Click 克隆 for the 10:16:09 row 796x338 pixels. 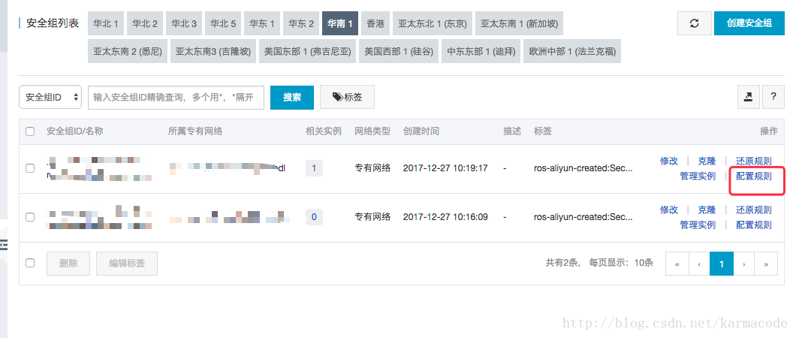[707, 210]
